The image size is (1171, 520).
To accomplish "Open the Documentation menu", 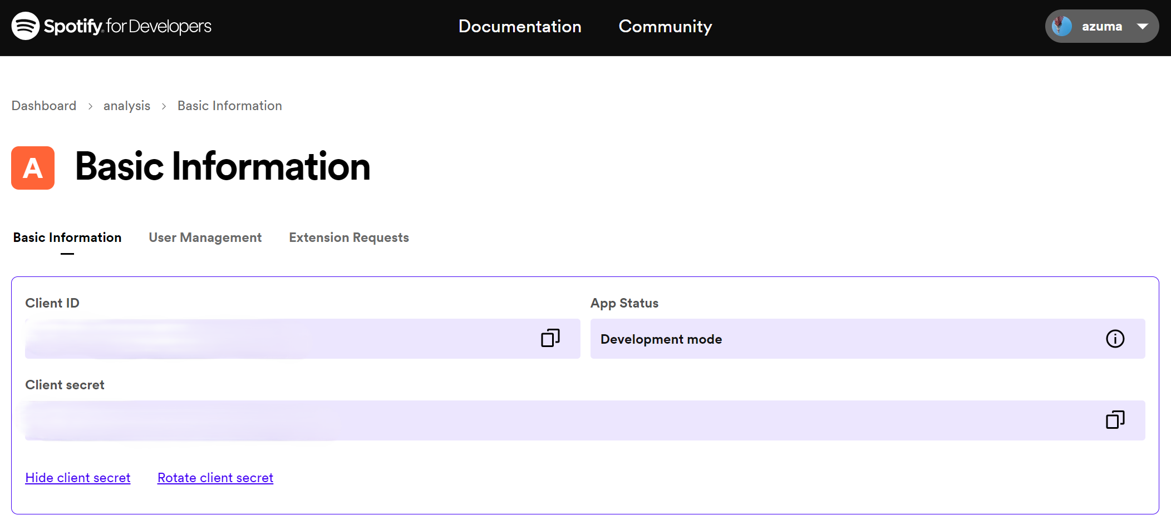I will (x=519, y=26).
